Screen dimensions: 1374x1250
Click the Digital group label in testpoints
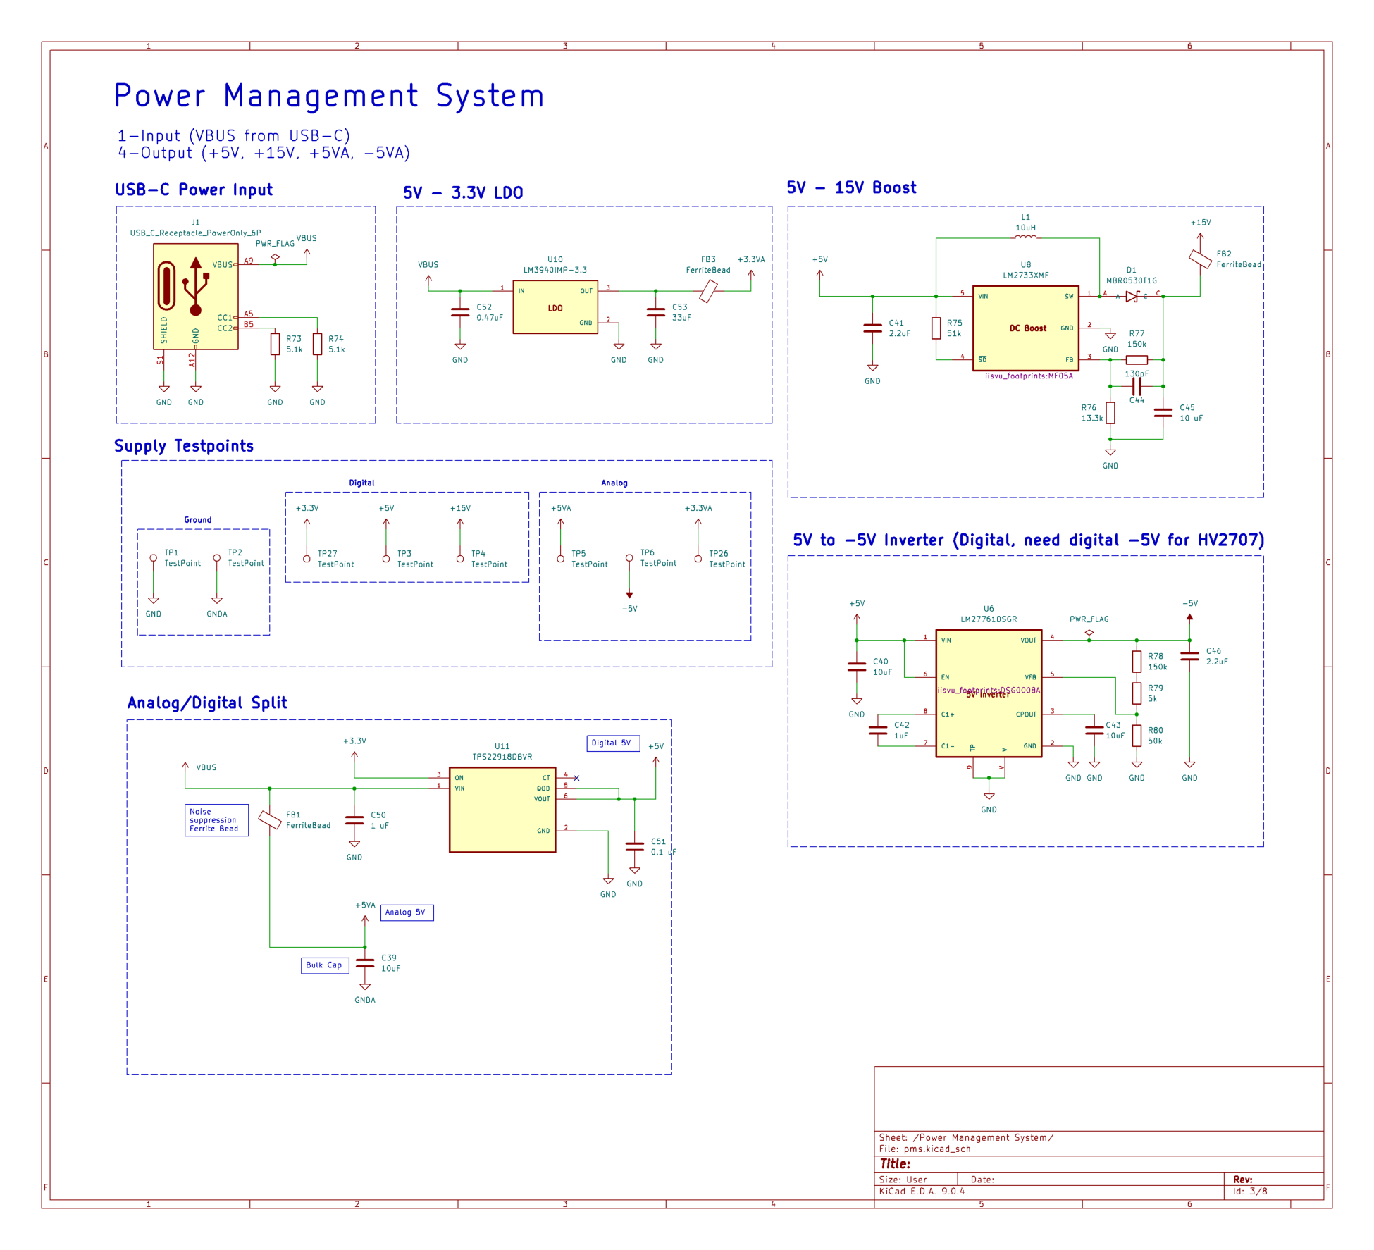point(361,483)
